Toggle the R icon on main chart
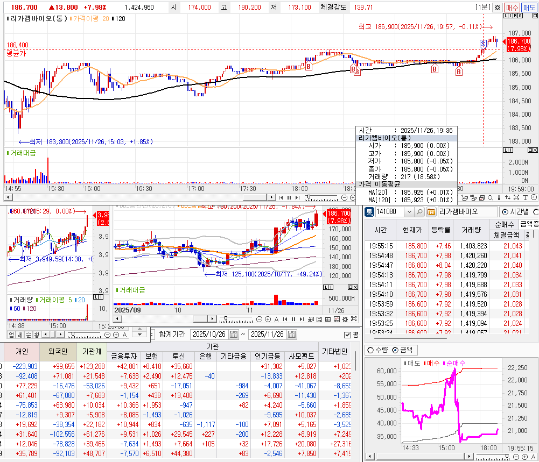This screenshot has width=539, height=462. point(515,16)
